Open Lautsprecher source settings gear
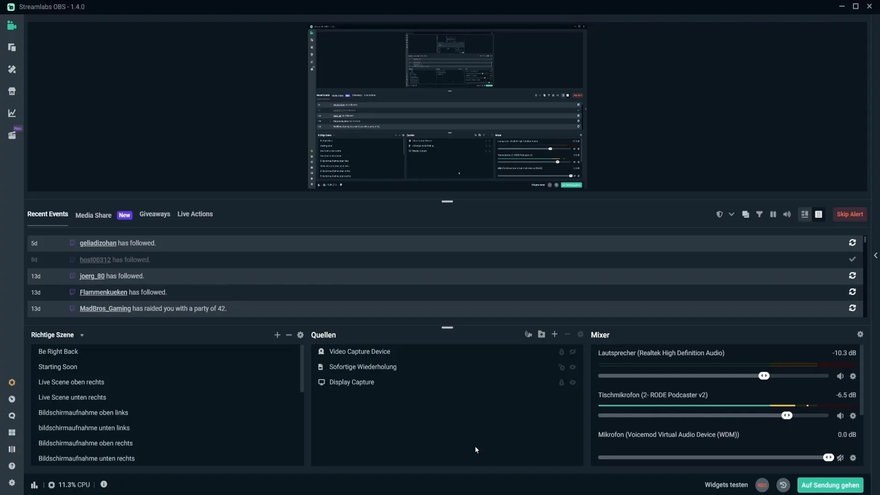The image size is (880, 495). pos(853,376)
